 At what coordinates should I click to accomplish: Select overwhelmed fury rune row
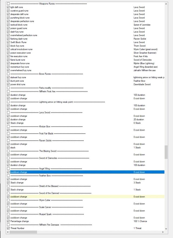pyautogui.click(x=86, y=70)
